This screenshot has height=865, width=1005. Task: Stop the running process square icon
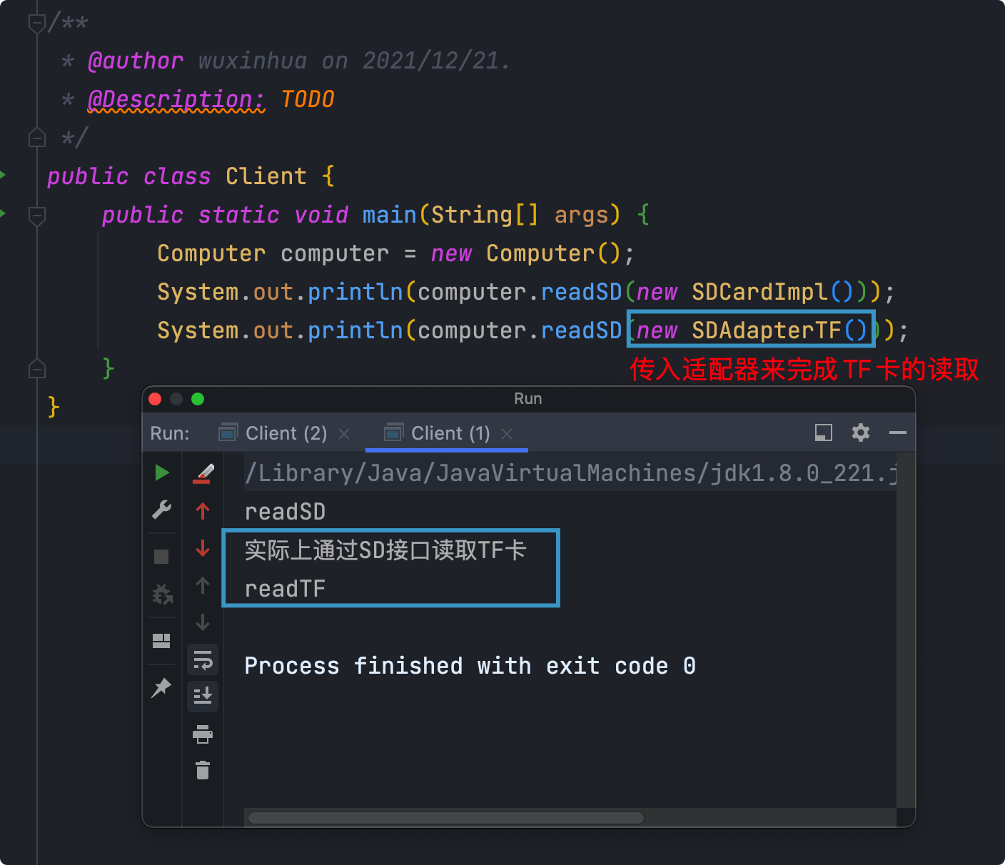(x=162, y=557)
